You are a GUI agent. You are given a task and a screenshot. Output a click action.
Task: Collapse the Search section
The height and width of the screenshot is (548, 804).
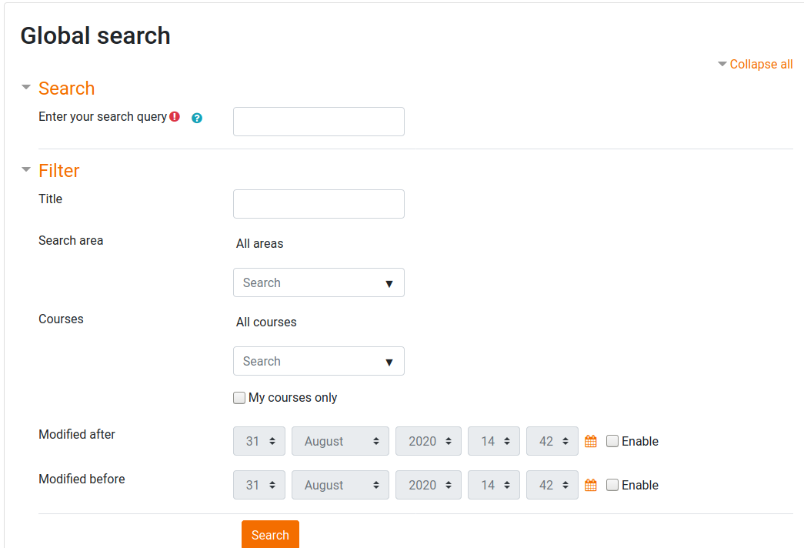(x=26, y=87)
